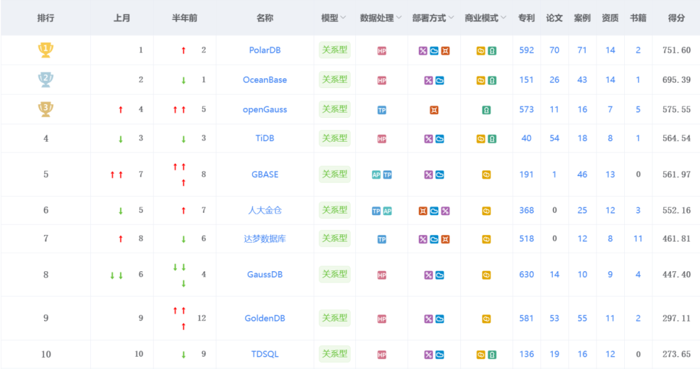Click the yellow business-model icon in PolarDB row
The width and height of the screenshot is (700, 369).
481,50
